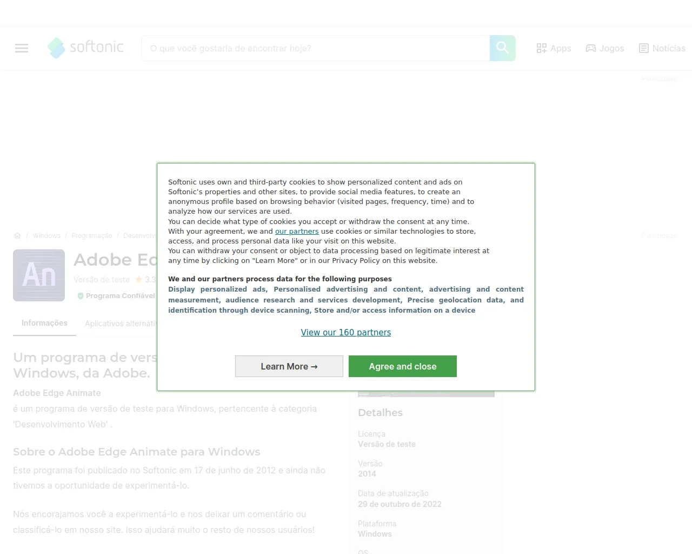Image resolution: width=692 pixels, height=554 pixels.
Task: Switch to the Informações tab
Action: (44, 323)
